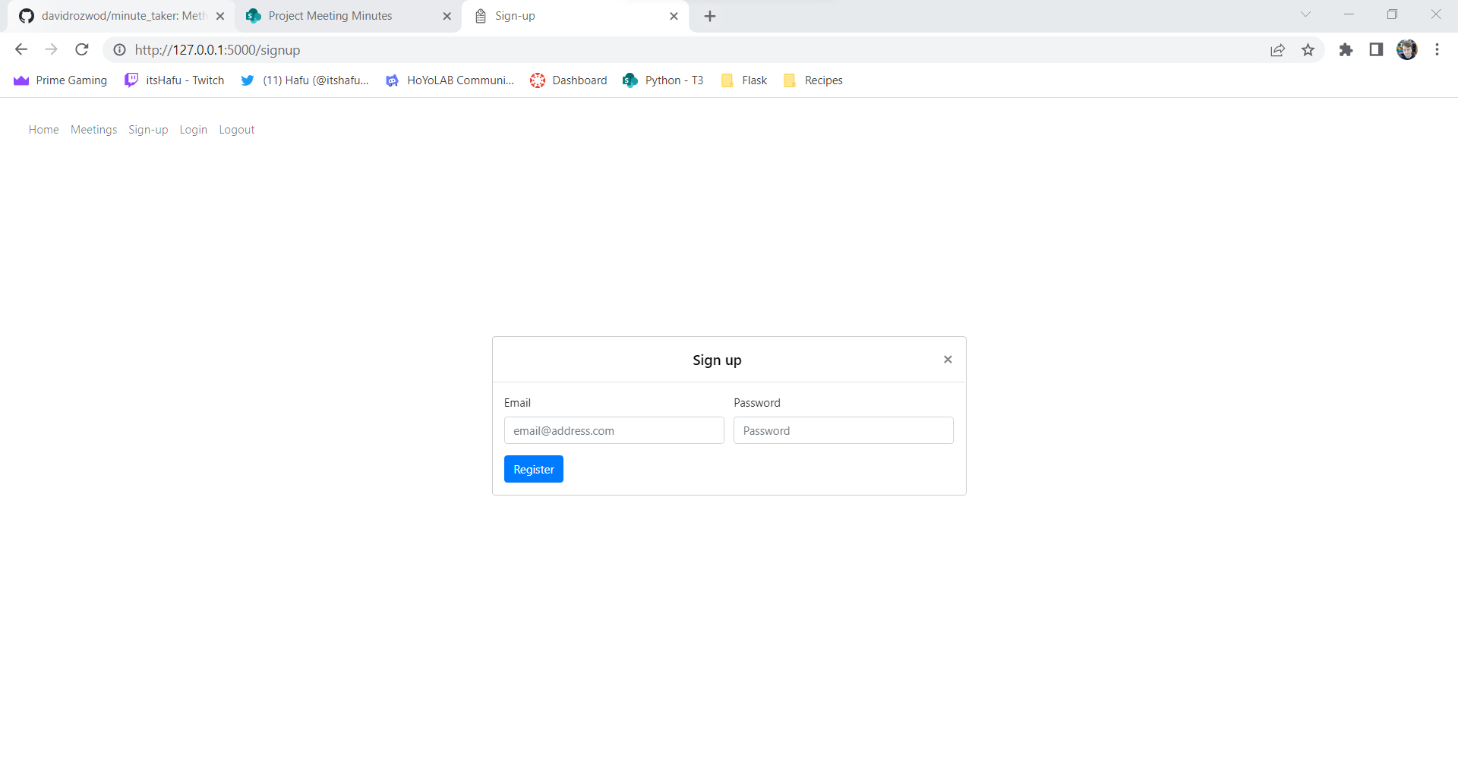
Task: Open the Flask bookmarks folder
Action: (744, 80)
